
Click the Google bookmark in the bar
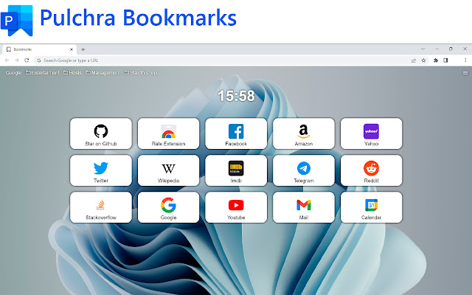(13, 72)
